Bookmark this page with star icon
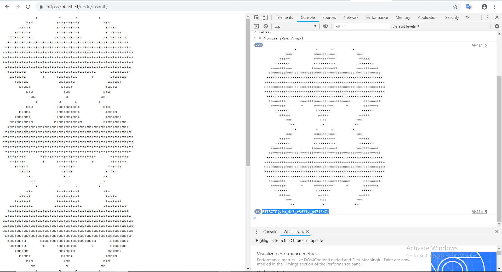502x272 pixels. (455, 7)
